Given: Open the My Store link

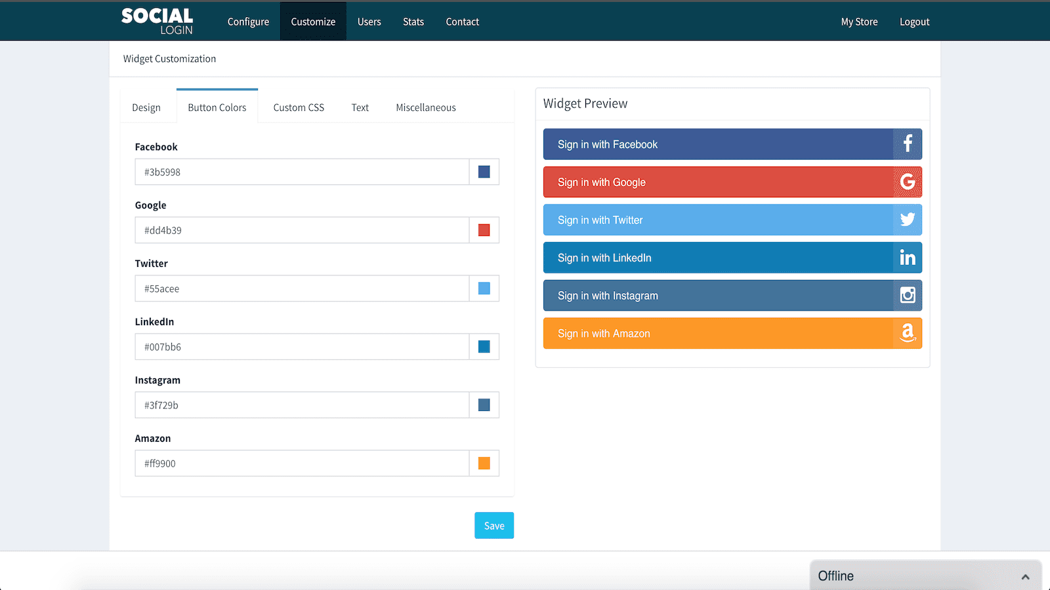Looking at the screenshot, I should pyautogui.click(x=860, y=22).
